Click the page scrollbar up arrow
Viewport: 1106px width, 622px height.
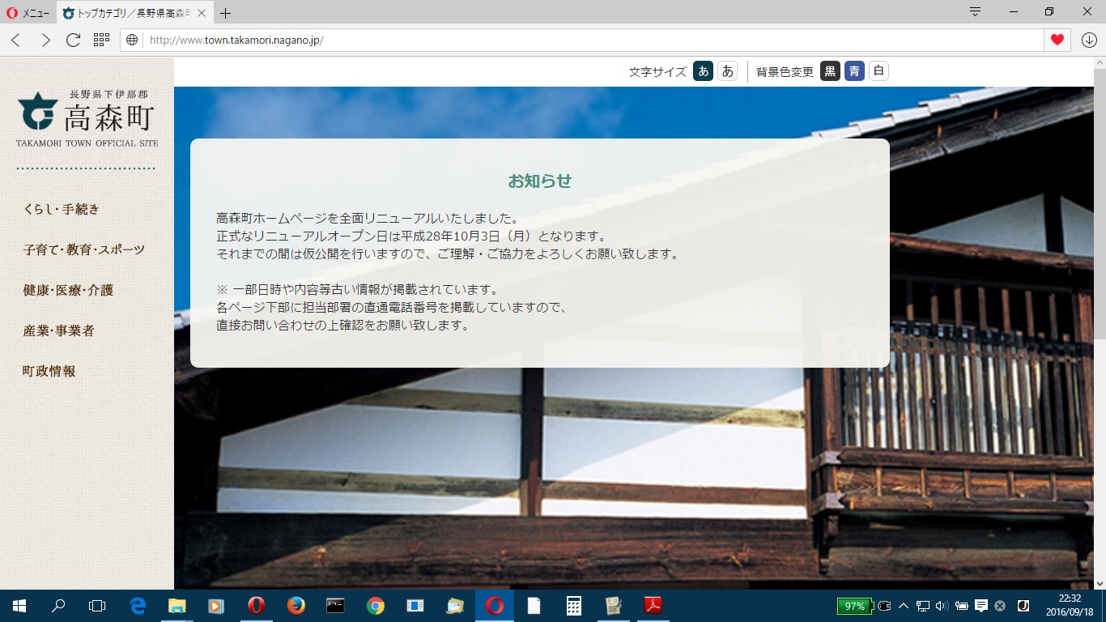coord(1100,63)
